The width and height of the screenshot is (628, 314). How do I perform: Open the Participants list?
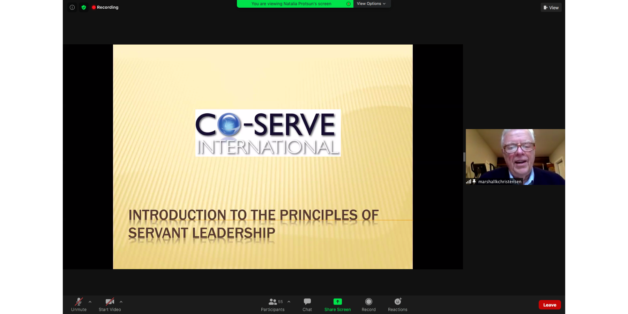272,305
